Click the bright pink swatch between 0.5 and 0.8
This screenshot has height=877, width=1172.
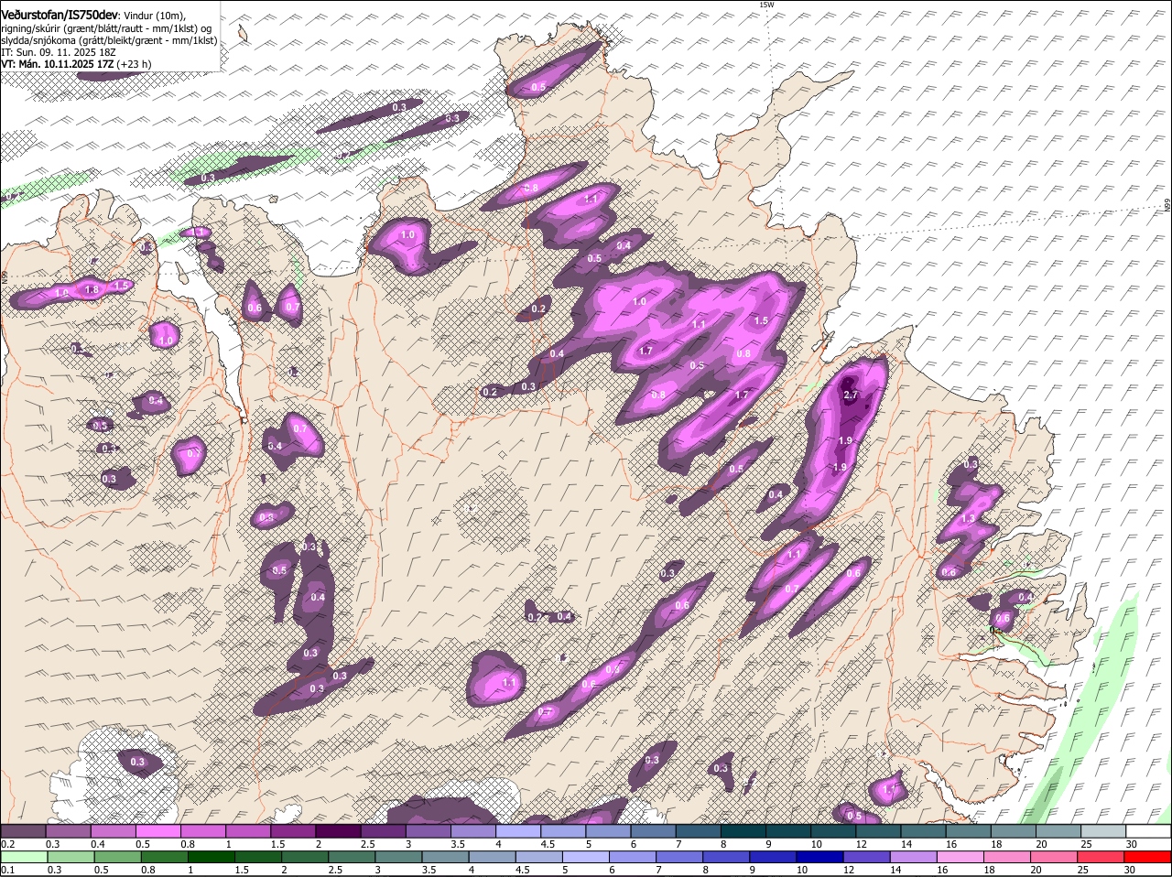coord(158,830)
